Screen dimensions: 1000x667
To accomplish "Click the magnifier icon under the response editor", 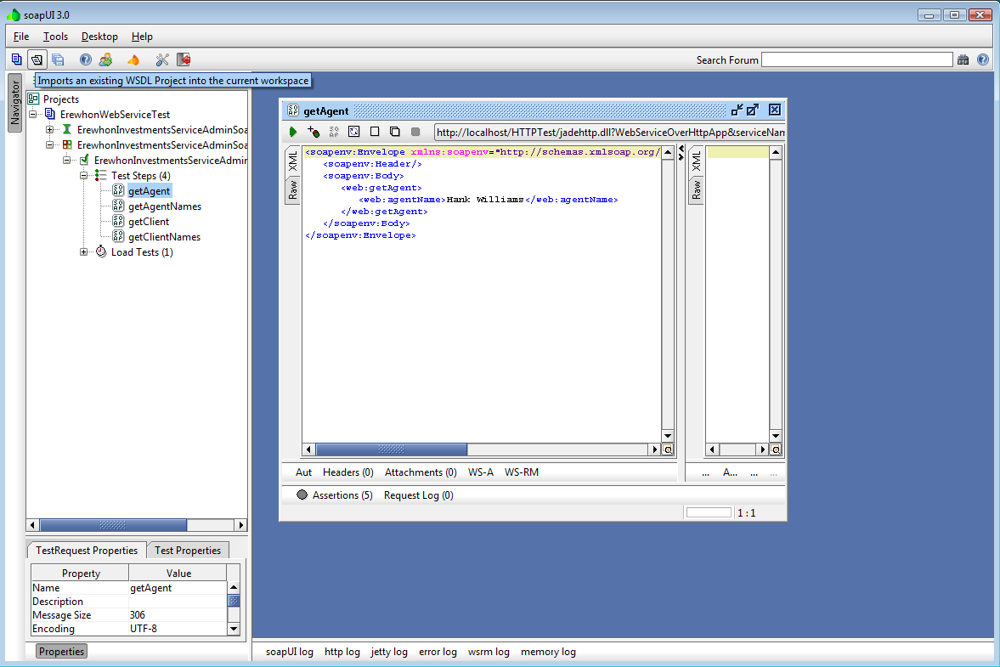I will pyautogui.click(x=776, y=449).
